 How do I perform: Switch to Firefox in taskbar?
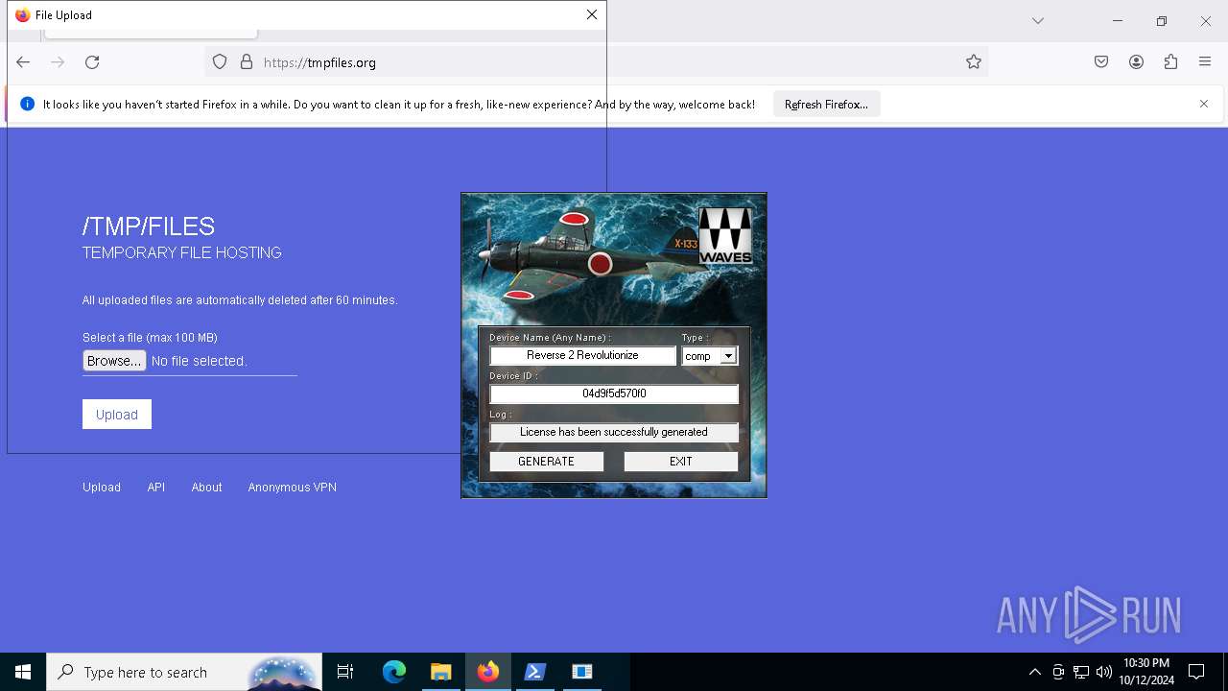pos(488,672)
